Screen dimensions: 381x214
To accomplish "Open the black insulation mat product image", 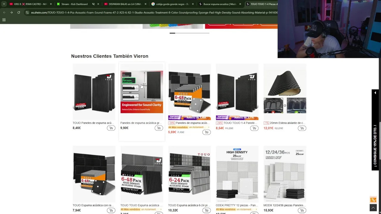I will pyautogui.click(x=285, y=92).
